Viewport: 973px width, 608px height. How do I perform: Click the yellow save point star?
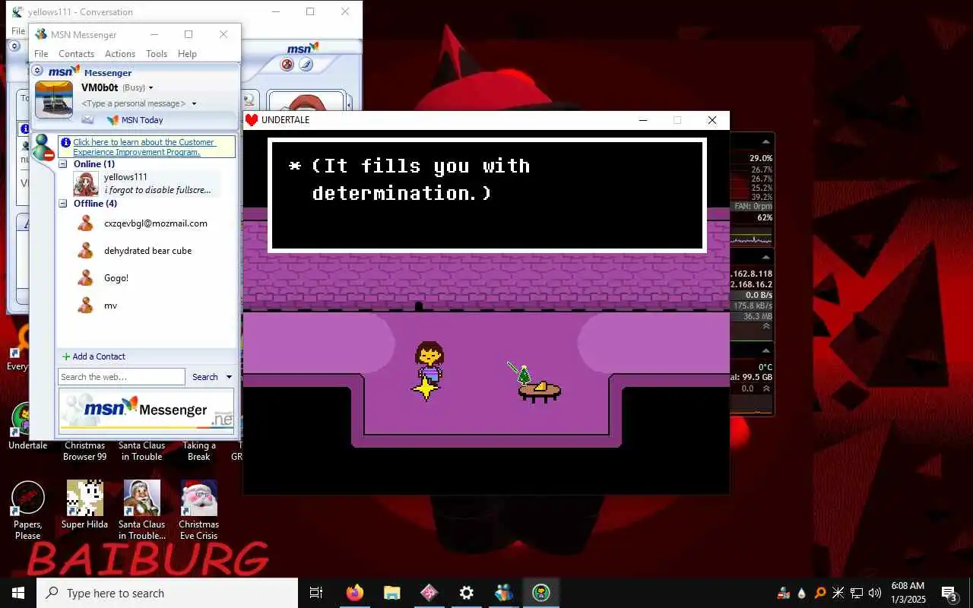426,388
